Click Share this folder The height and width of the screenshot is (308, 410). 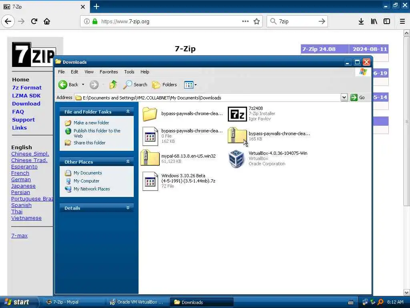pyautogui.click(x=89, y=143)
